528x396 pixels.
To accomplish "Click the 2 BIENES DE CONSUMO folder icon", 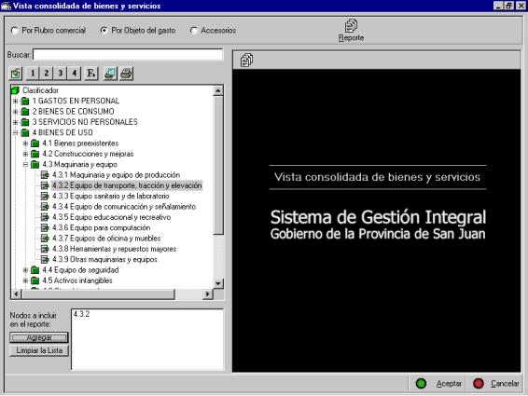I will click(x=25, y=112).
